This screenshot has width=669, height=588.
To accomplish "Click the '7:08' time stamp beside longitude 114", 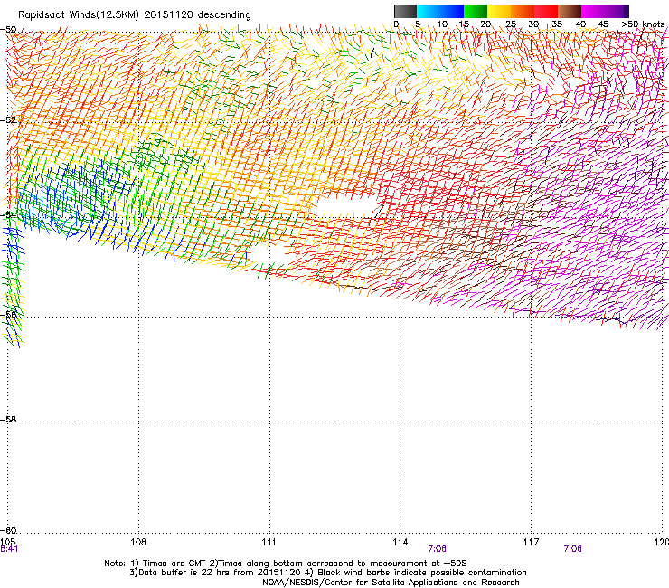I will [x=437, y=549].
